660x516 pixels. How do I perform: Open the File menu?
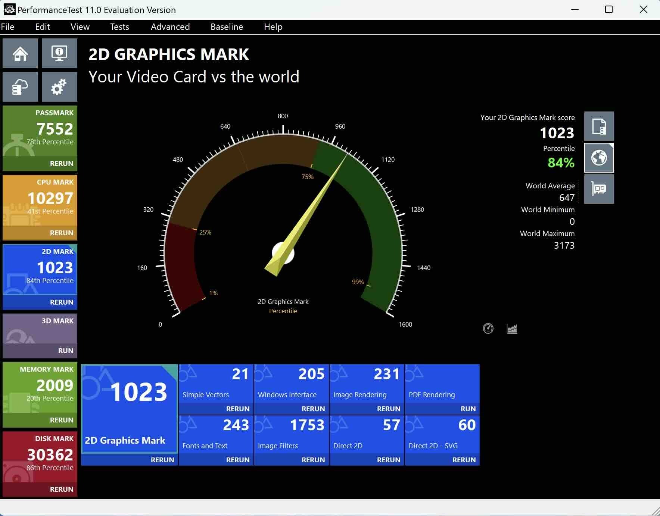coord(7,27)
